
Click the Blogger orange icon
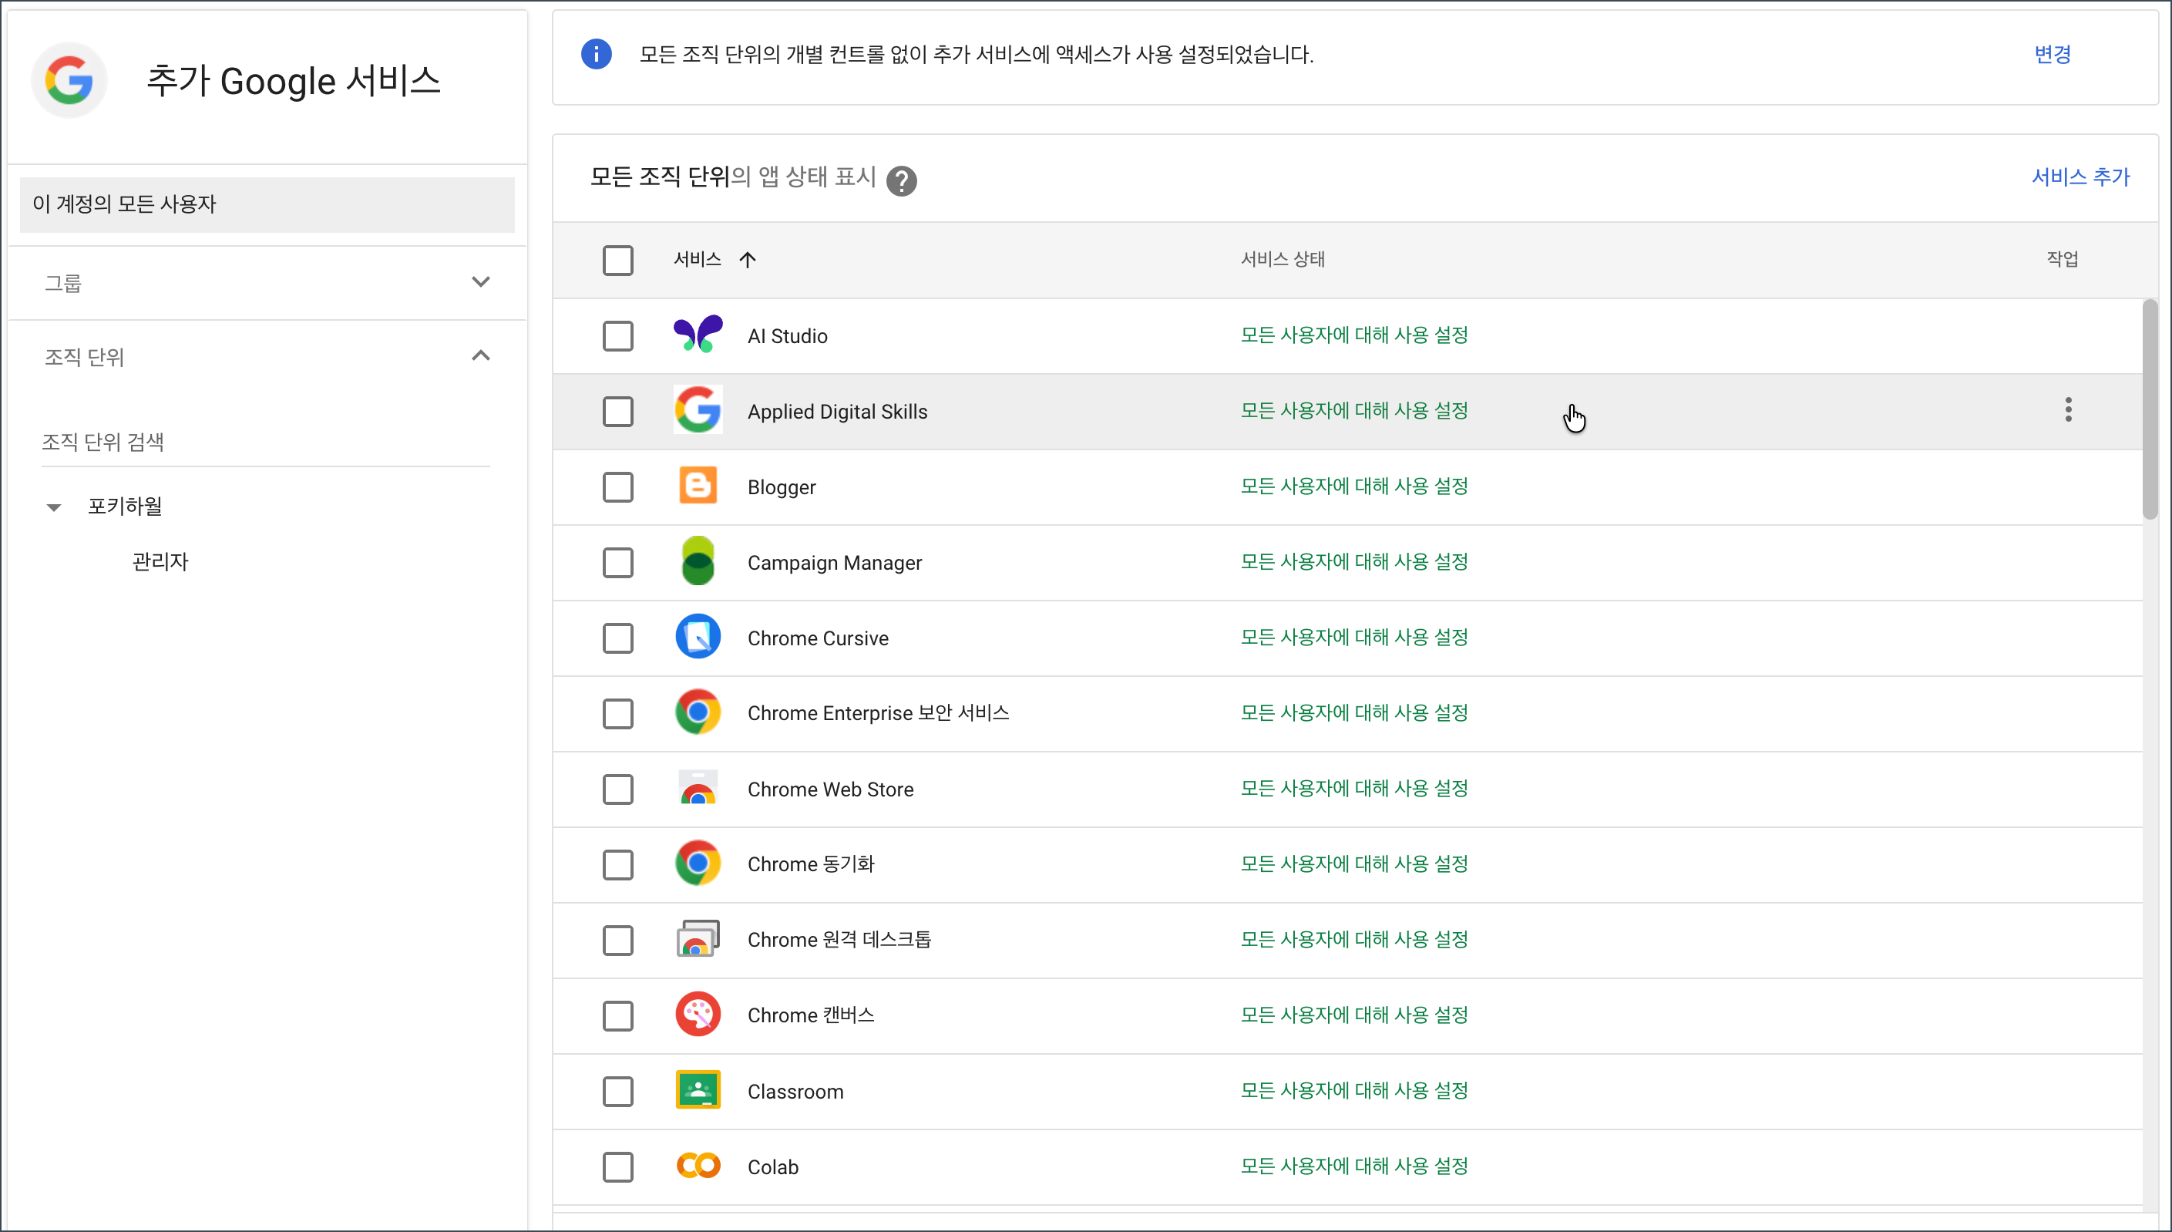698,486
